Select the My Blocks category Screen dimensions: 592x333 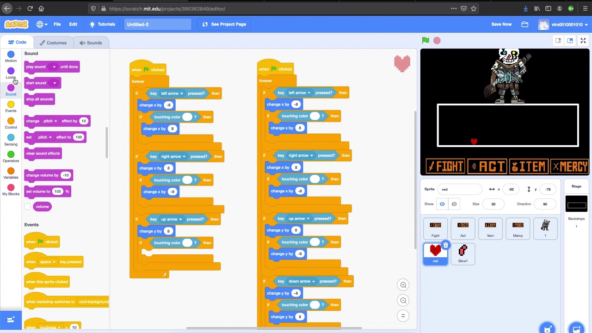click(x=11, y=190)
